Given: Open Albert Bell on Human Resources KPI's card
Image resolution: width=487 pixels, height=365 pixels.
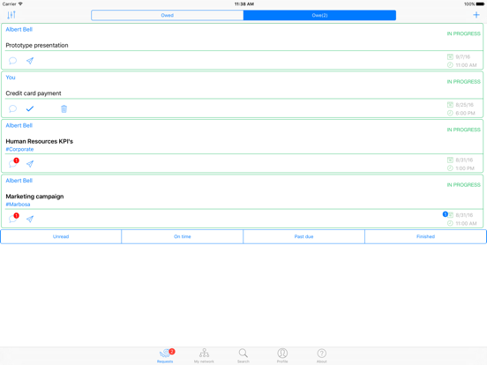Looking at the screenshot, I should [x=19, y=126].
